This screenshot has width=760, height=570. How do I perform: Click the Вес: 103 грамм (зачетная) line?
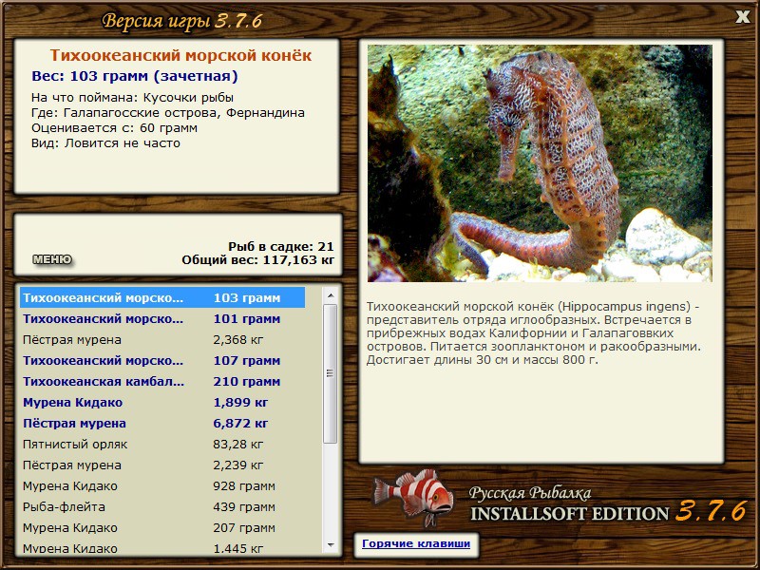click(135, 76)
